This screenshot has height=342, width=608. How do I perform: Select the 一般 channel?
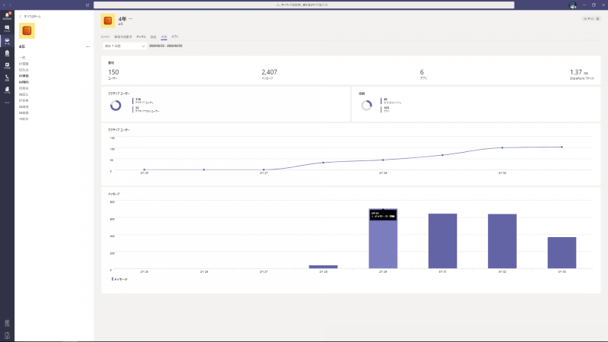tap(22, 57)
